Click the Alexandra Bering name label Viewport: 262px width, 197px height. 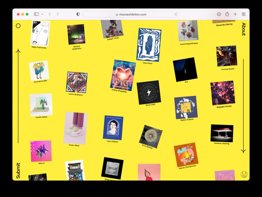point(224,25)
